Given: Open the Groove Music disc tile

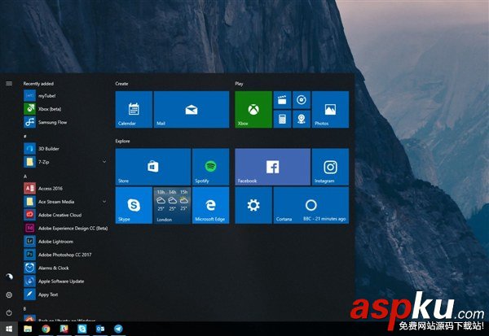Looking at the screenshot, I should click(302, 100).
